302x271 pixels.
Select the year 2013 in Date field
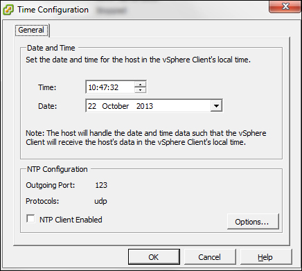(x=145, y=106)
